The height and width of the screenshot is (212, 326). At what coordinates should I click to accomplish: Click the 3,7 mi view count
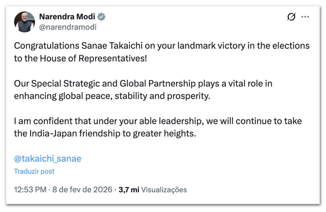pyautogui.click(x=129, y=190)
